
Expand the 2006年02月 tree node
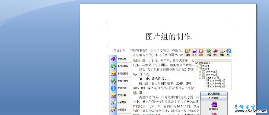(200, 75)
